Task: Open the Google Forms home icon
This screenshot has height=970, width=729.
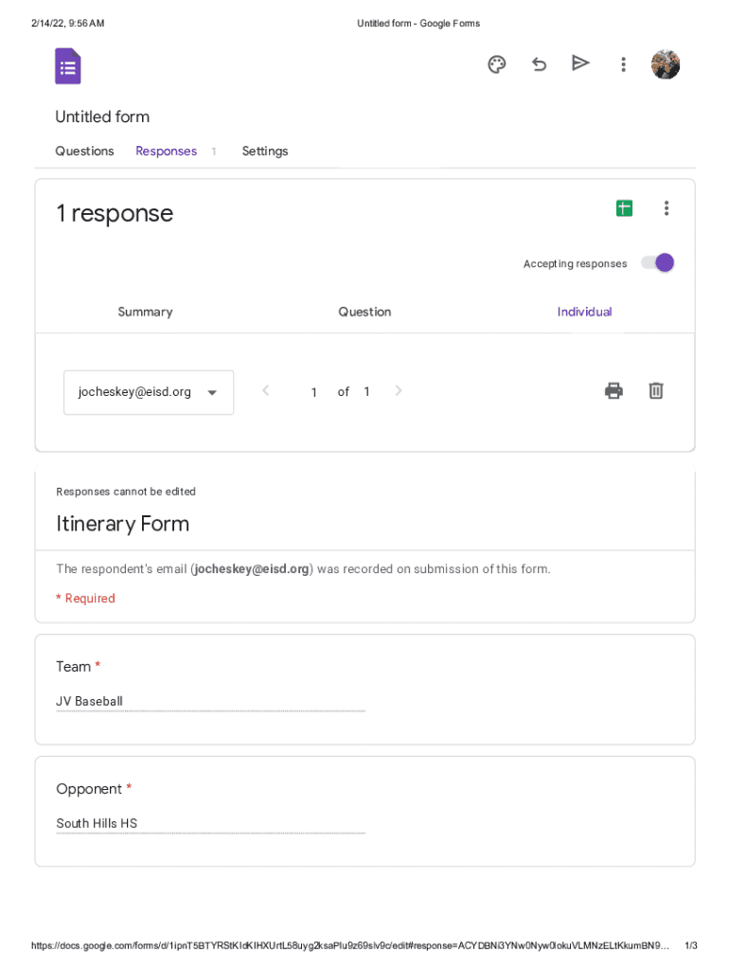Action: pyautogui.click(x=67, y=66)
